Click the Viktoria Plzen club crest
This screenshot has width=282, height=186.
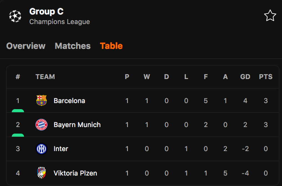coord(41,173)
